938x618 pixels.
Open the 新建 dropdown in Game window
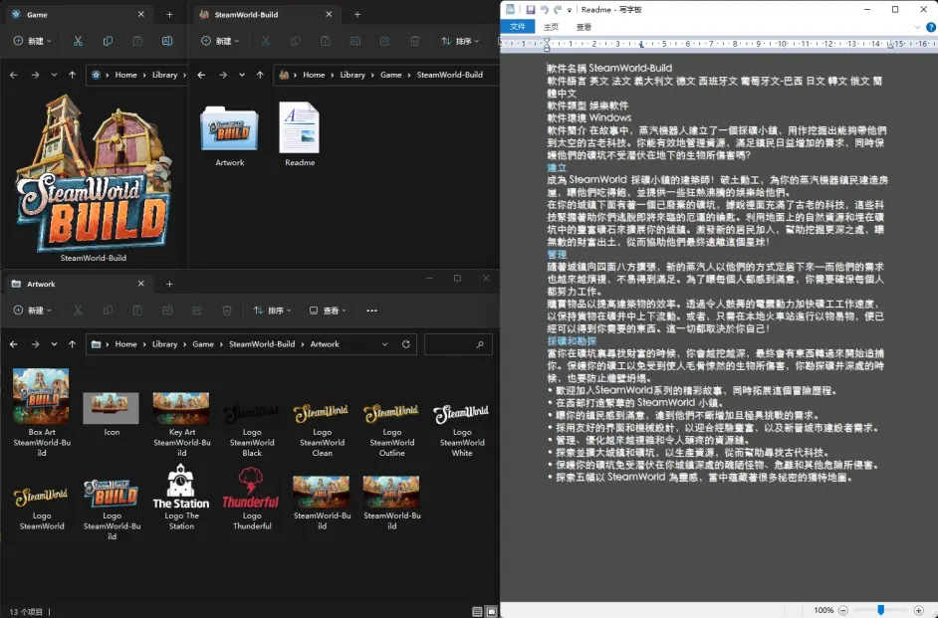pyautogui.click(x=32, y=41)
